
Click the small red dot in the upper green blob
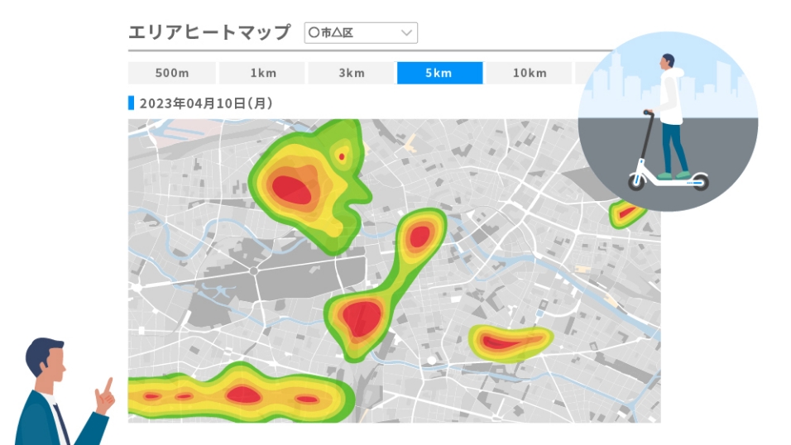tap(342, 157)
